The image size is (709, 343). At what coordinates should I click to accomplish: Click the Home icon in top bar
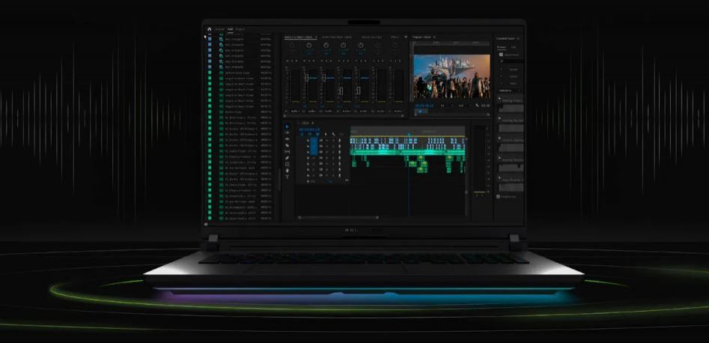(210, 29)
